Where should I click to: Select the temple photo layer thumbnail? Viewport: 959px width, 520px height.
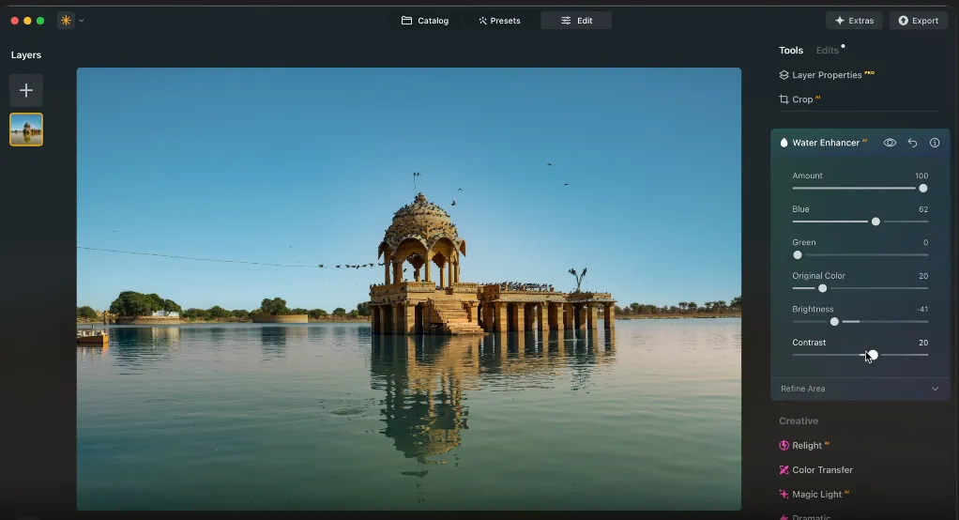[26, 130]
